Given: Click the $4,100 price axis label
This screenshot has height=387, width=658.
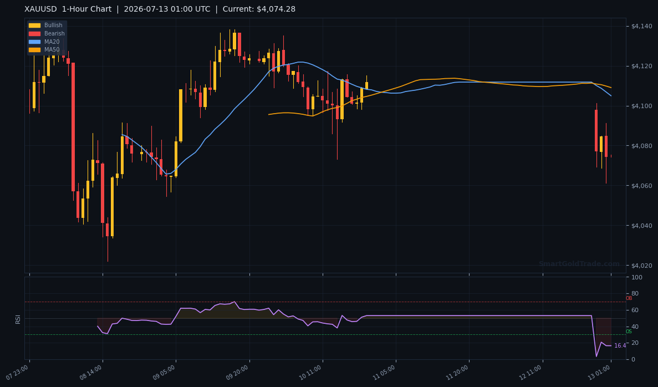Looking at the screenshot, I should point(641,106).
